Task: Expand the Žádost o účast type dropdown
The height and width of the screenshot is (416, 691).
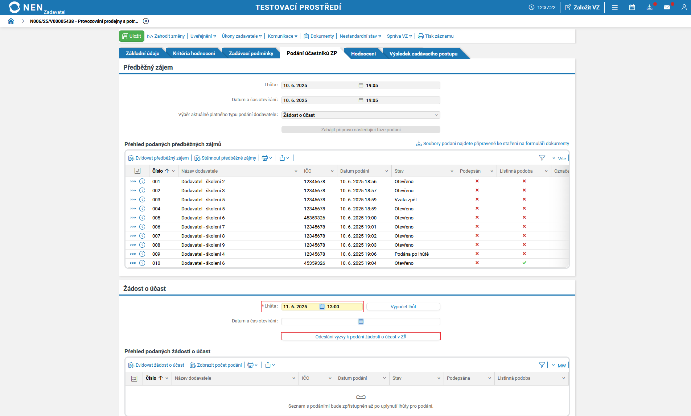Action: pos(436,115)
